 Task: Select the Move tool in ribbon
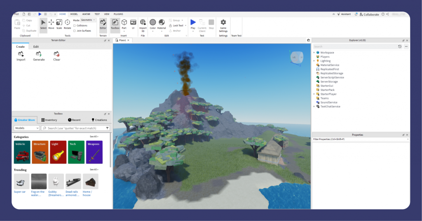pyautogui.click(x=51, y=24)
